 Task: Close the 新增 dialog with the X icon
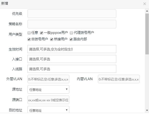(x=145, y=4)
